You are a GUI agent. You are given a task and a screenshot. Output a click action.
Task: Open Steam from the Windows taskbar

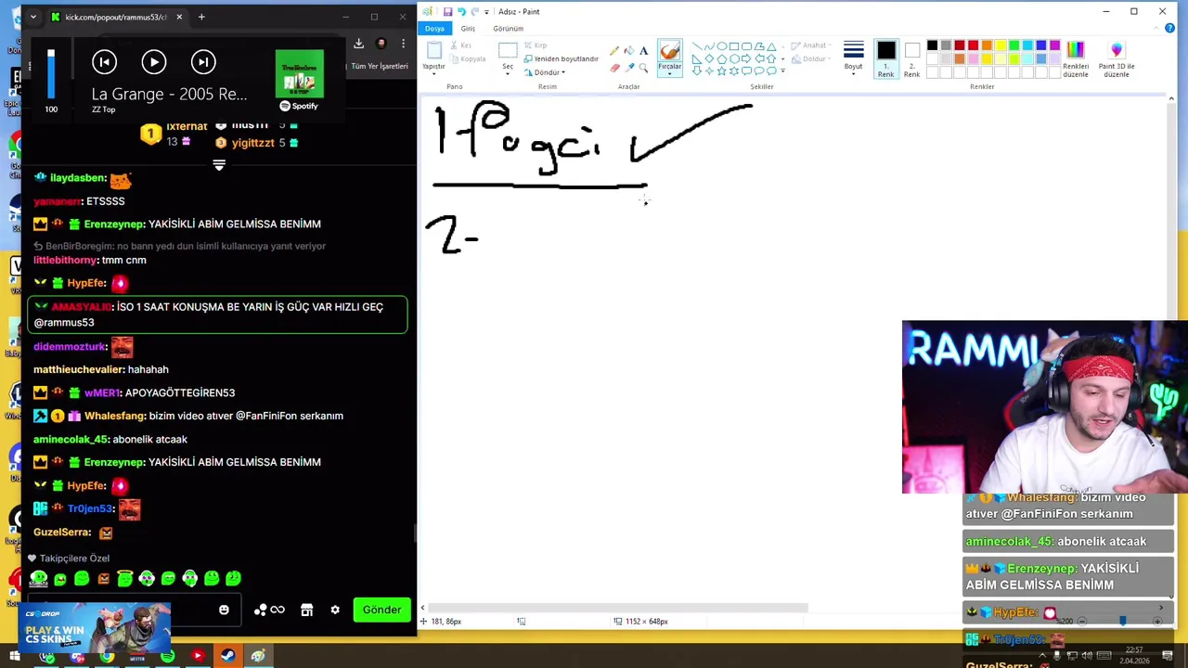(227, 657)
